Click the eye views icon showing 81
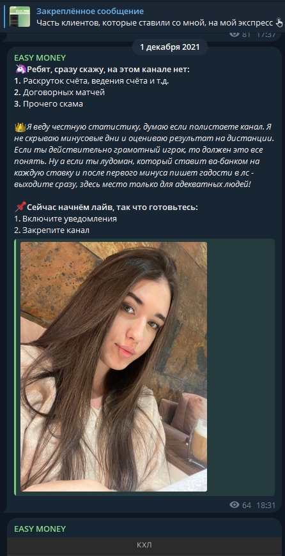 click(x=235, y=34)
